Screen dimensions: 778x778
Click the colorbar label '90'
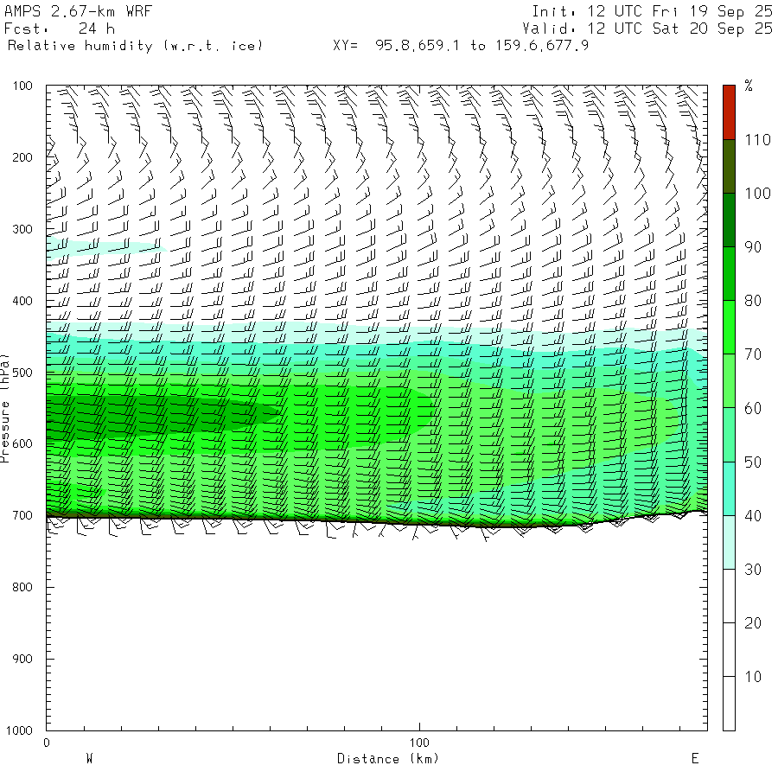click(x=753, y=247)
